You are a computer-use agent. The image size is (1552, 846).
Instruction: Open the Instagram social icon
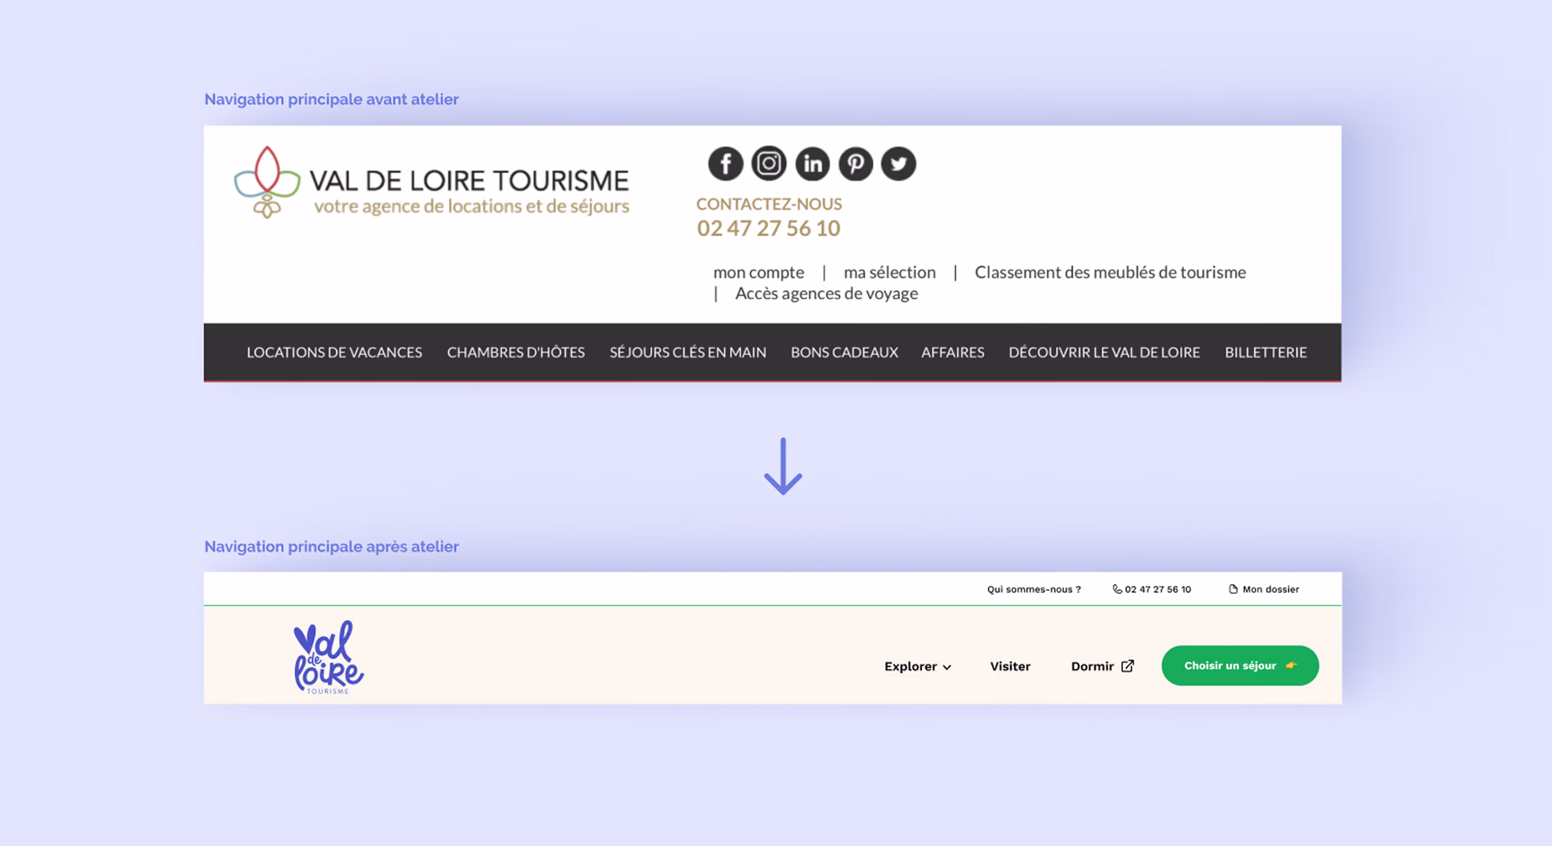coord(769,164)
